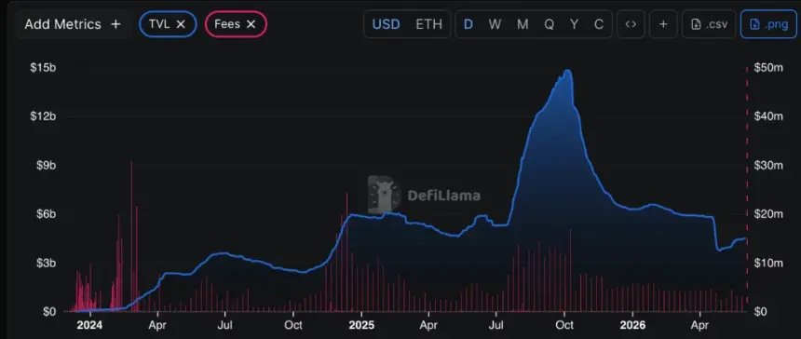Screen dimensions: 801x339
Task: Click the $3b TVL axis label
Action: point(45,263)
